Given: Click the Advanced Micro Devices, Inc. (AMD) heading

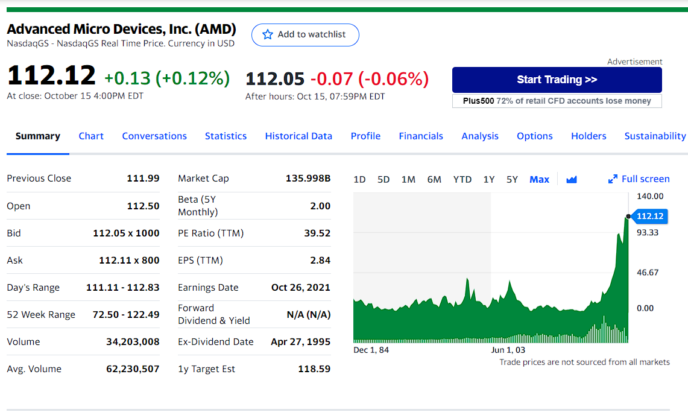Looking at the screenshot, I should tap(122, 29).
